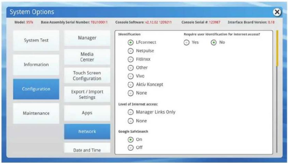Viewport: 288px width, 163px height.
Task: Click the Level of Internet access heading
Action: [138, 104]
